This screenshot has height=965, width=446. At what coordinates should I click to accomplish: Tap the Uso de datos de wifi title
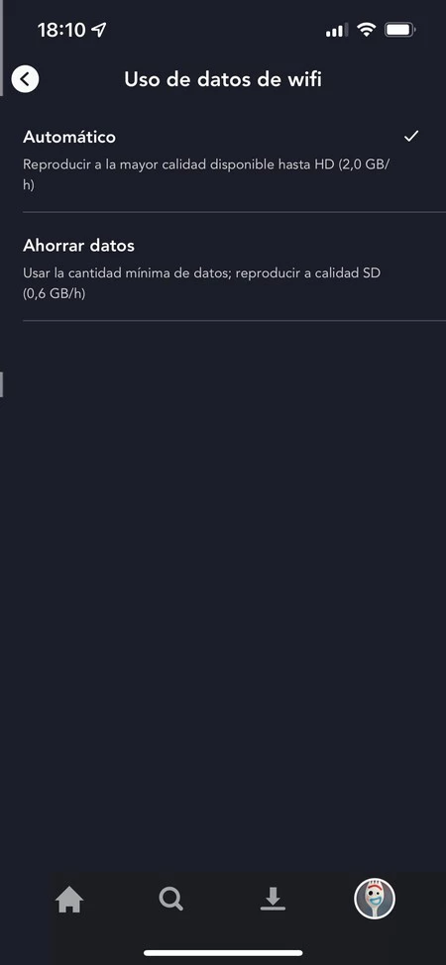point(223,79)
